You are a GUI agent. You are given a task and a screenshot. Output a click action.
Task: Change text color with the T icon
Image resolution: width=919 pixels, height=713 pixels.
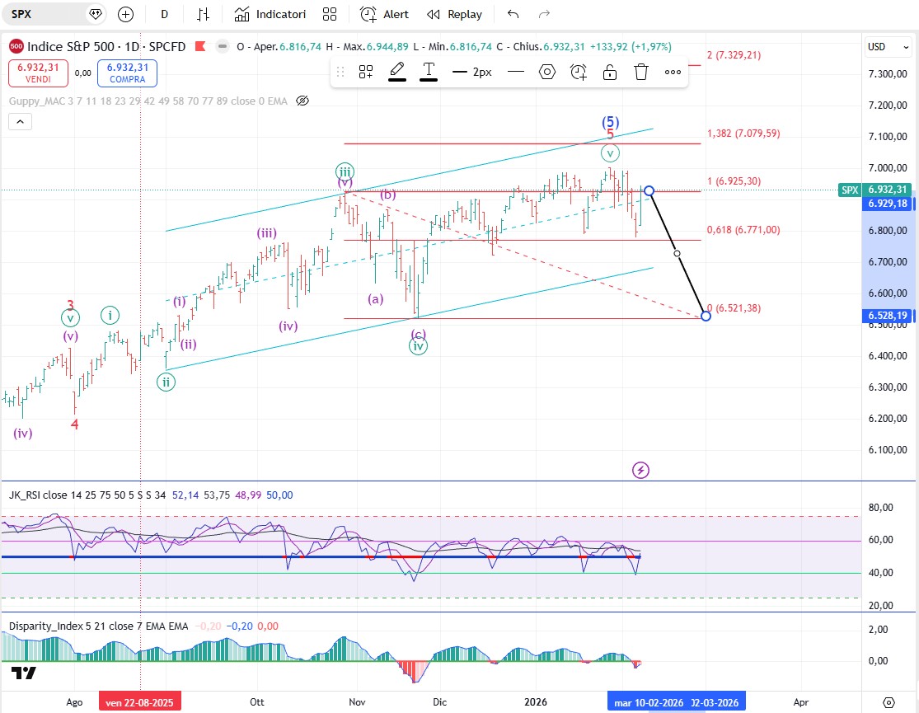coord(429,72)
